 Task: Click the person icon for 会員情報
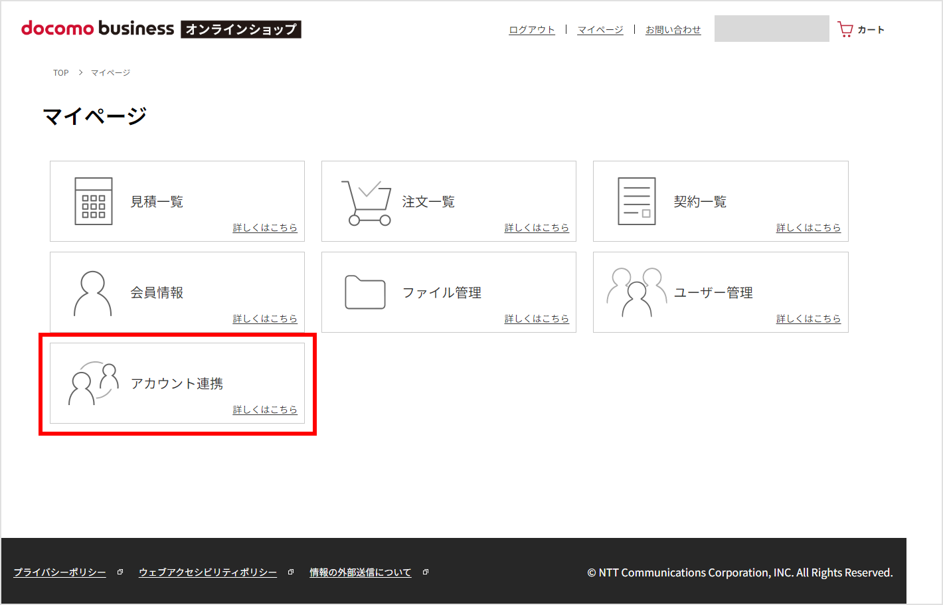coord(92,293)
